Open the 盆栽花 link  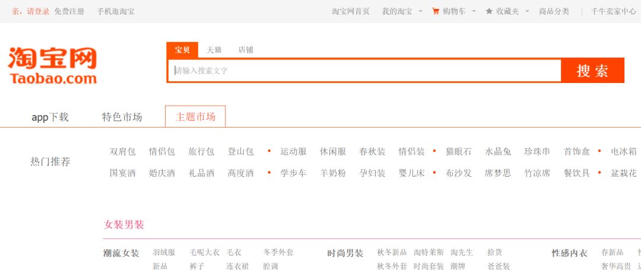tap(624, 173)
